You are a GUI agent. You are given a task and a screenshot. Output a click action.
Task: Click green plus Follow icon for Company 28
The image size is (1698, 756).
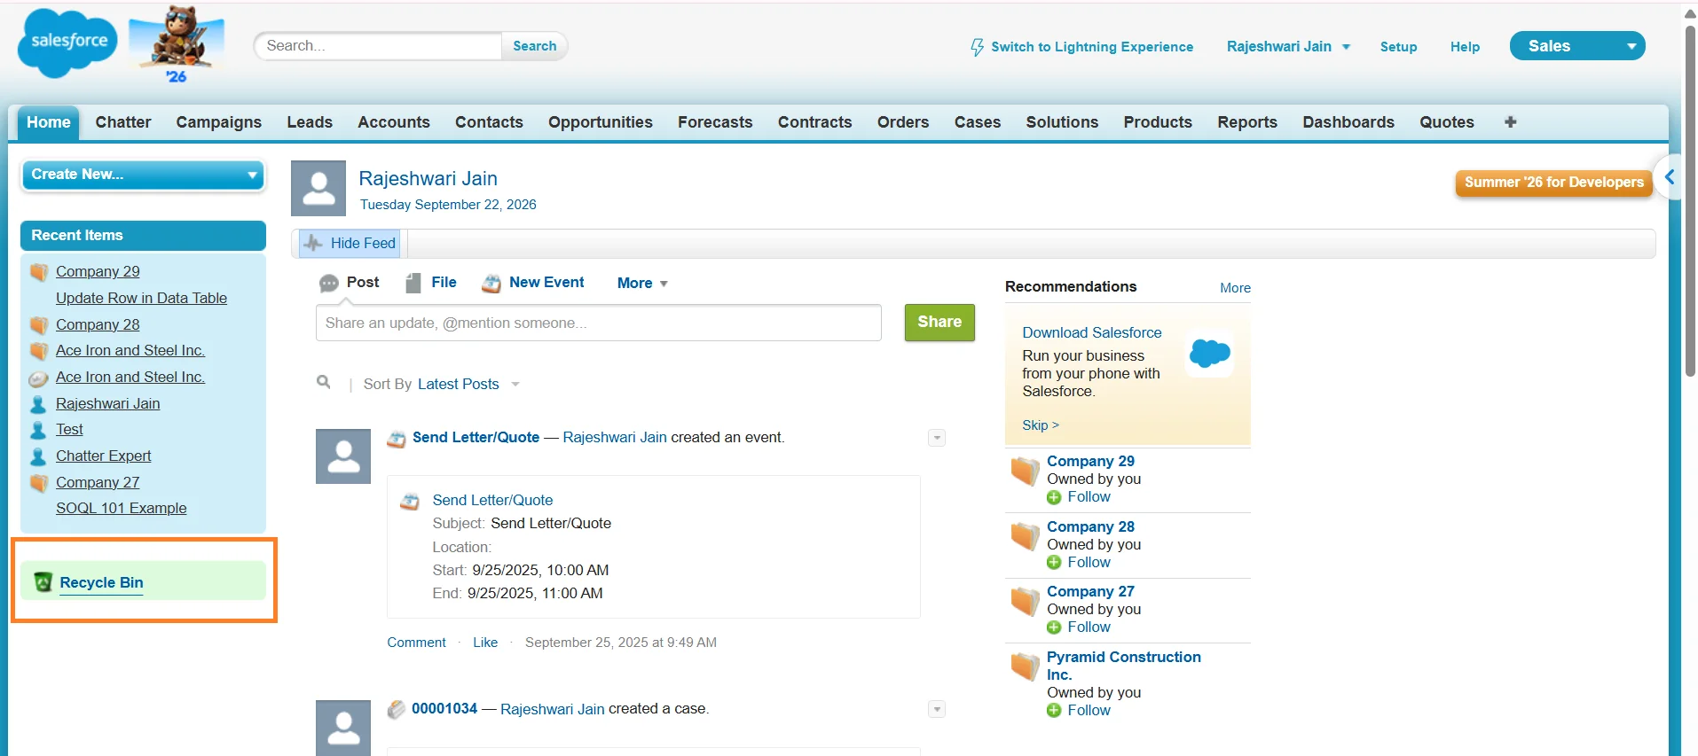[1054, 563]
